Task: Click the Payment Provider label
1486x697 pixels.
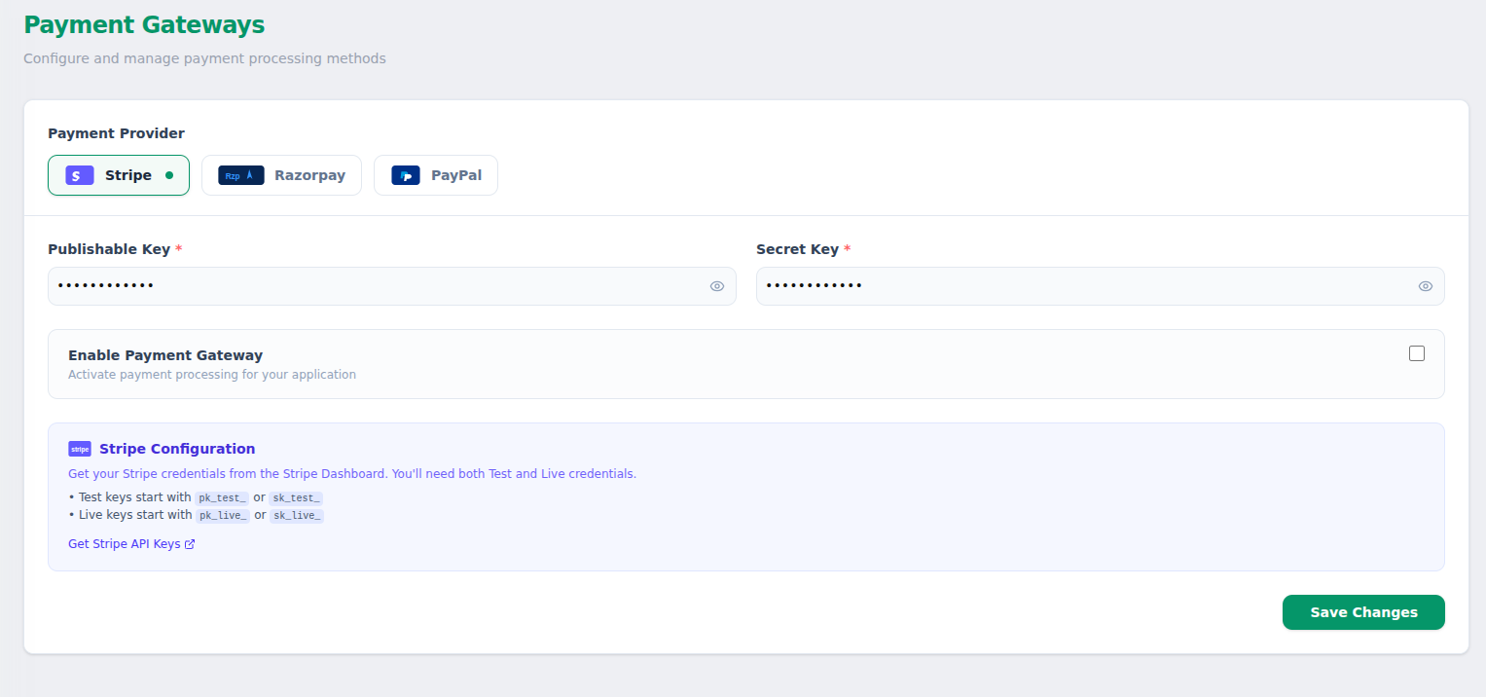Action: (x=116, y=133)
